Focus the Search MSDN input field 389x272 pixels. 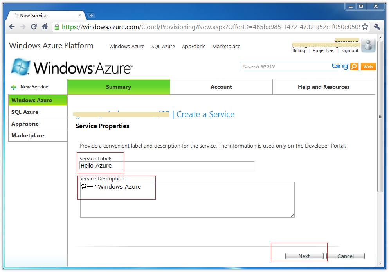click(286, 67)
